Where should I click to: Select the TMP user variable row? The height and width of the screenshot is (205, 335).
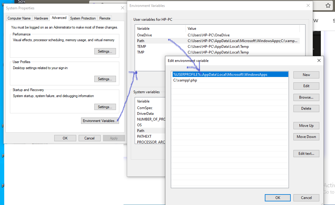coord(217,52)
